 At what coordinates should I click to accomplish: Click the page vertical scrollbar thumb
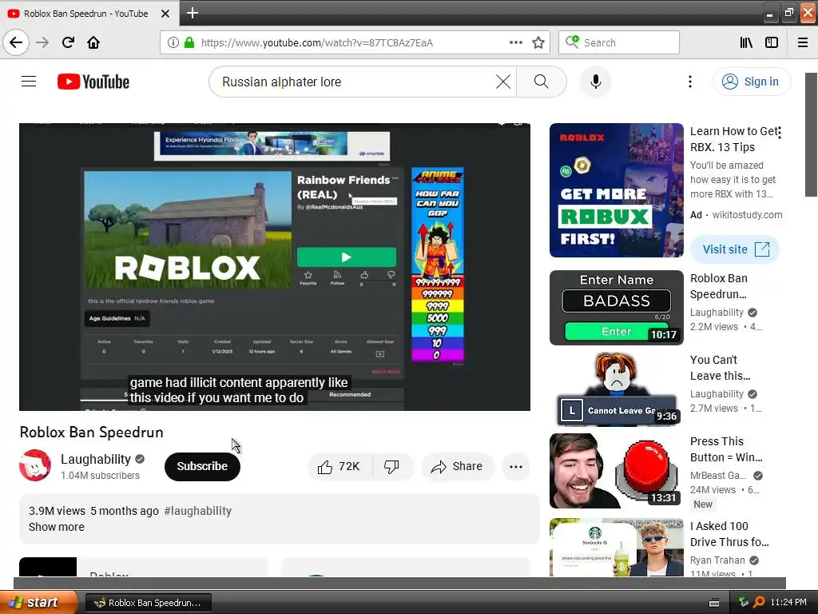pyautogui.click(x=811, y=134)
